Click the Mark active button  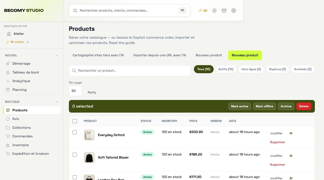coord(240,106)
